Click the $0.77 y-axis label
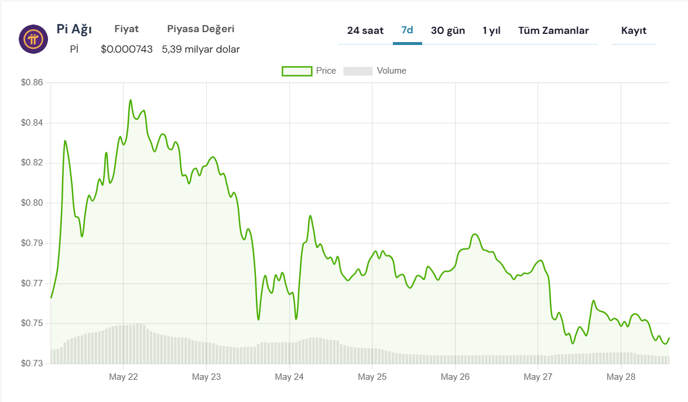The height and width of the screenshot is (402, 688). coord(32,283)
